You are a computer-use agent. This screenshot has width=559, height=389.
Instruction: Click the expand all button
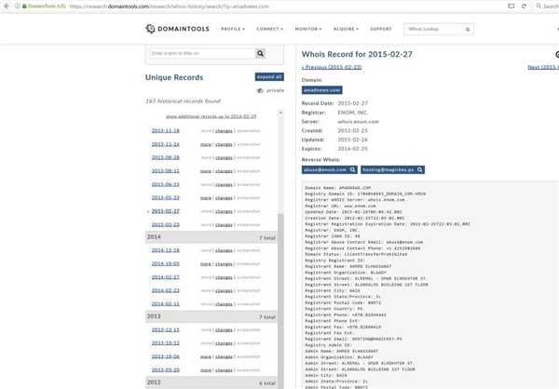pyautogui.click(x=269, y=77)
